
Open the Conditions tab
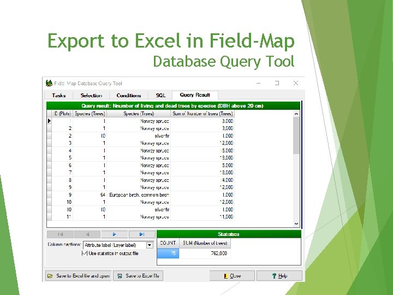[x=129, y=95]
